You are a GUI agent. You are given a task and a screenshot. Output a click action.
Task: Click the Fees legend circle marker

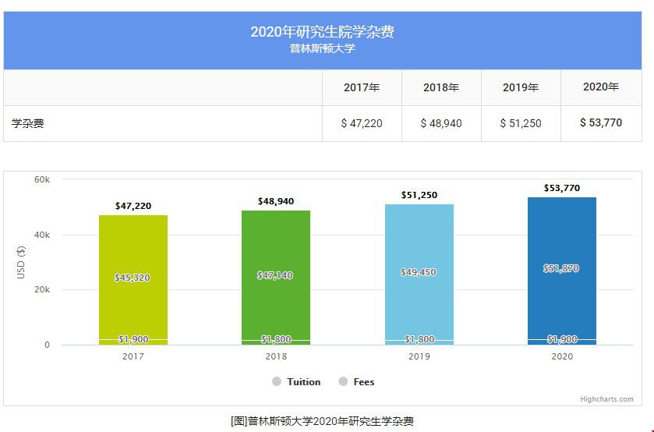pos(343,381)
